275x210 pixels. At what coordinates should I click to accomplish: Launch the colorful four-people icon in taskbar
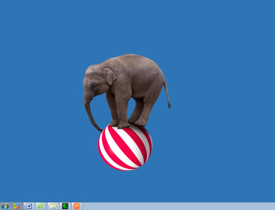tap(16, 206)
